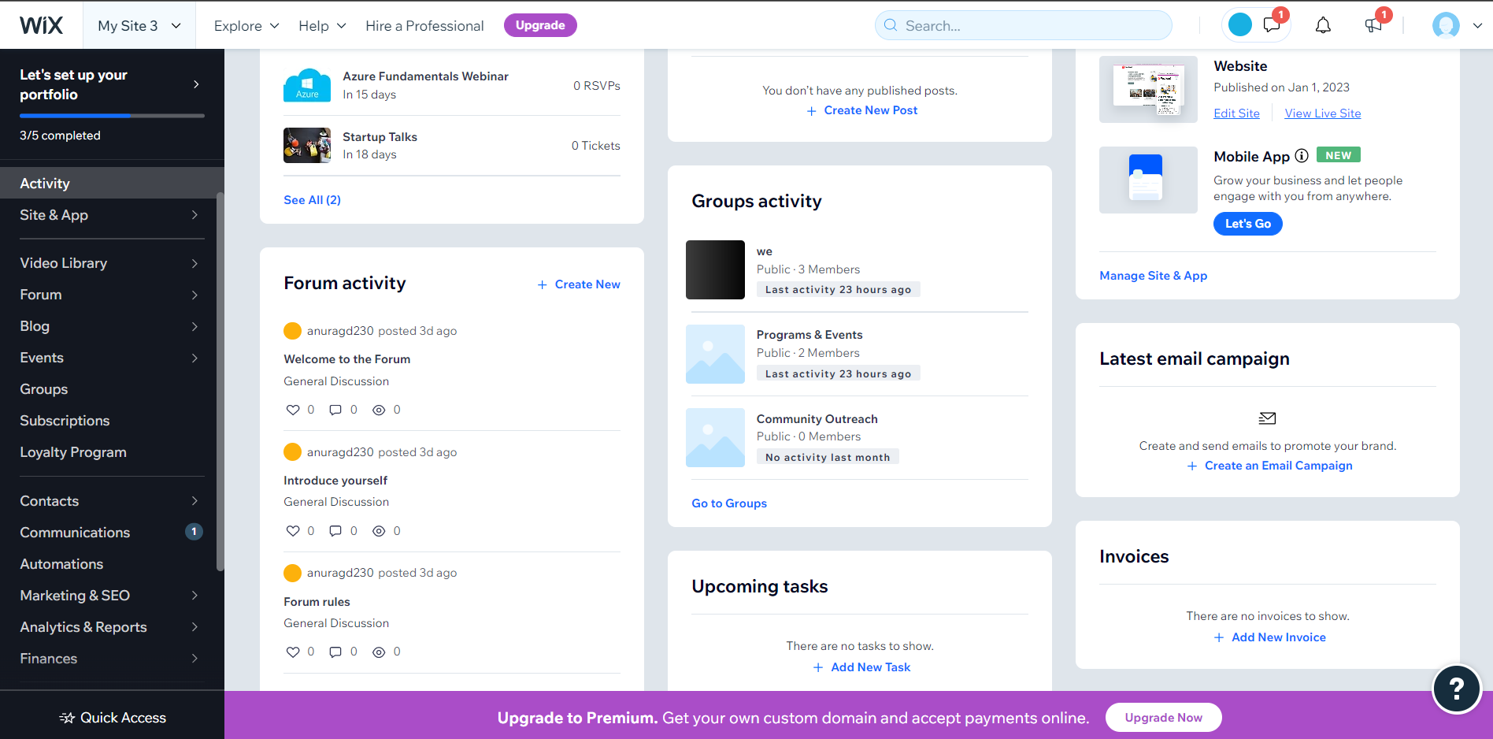Open the chat inbox icon with badge
The width and height of the screenshot is (1493, 739).
point(1273,24)
